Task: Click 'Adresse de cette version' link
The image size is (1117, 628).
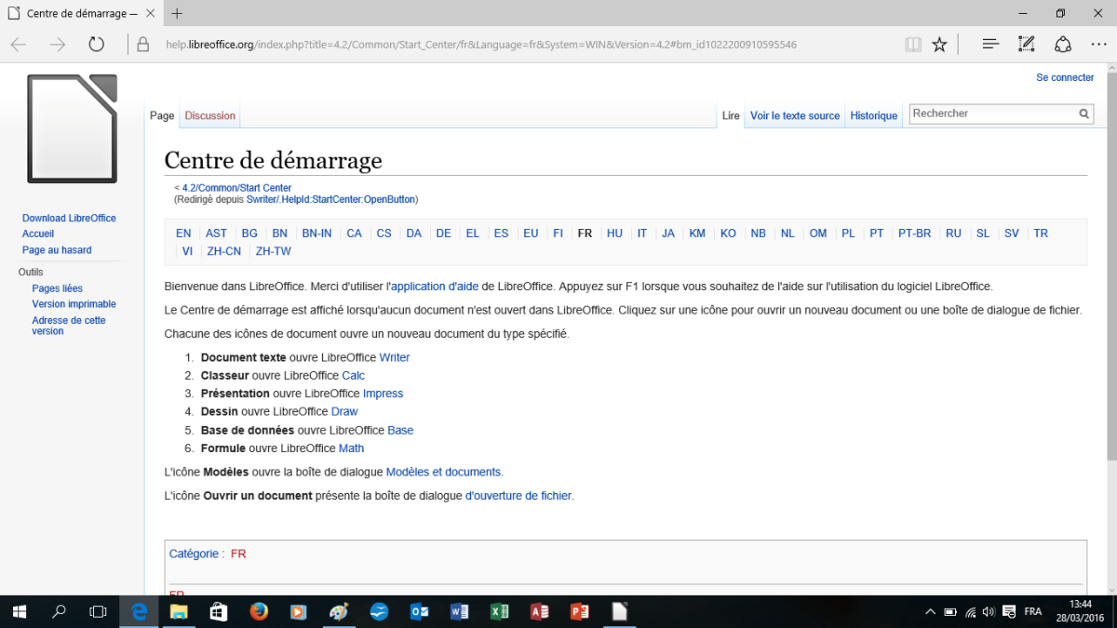Action: point(69,326)
